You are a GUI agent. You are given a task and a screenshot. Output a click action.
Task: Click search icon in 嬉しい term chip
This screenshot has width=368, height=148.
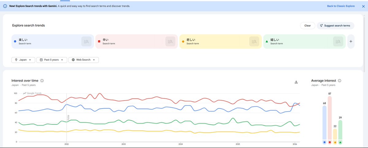338,41
